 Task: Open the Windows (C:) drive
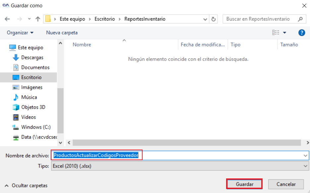pyautogui.click(x=36, y=127)
